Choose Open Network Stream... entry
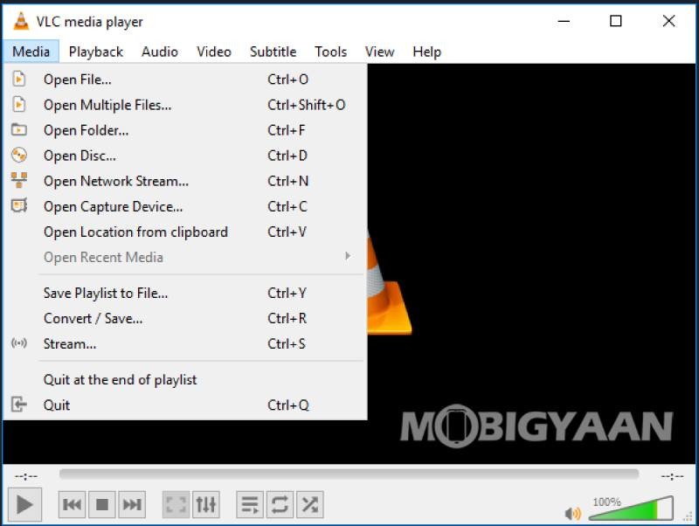The image size is (699, 526). (x=185, y=181)
